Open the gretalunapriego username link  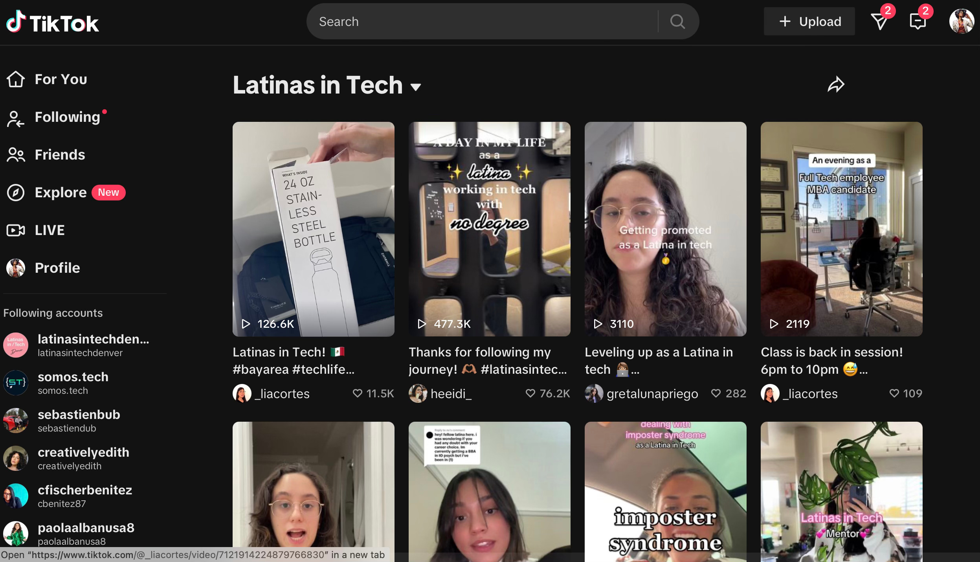point(652,393)
